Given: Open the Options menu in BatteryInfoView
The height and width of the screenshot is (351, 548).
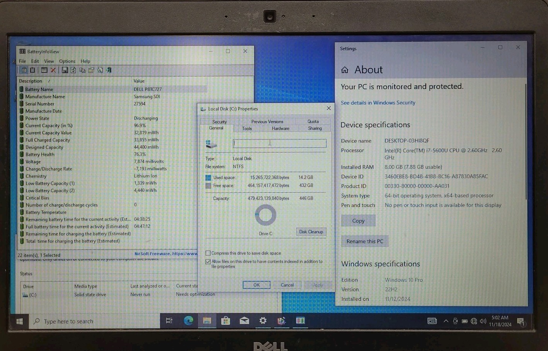Looking at the screenshot, I should tap(67, 61).
